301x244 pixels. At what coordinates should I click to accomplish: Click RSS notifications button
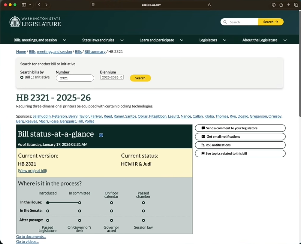(240, 145)
